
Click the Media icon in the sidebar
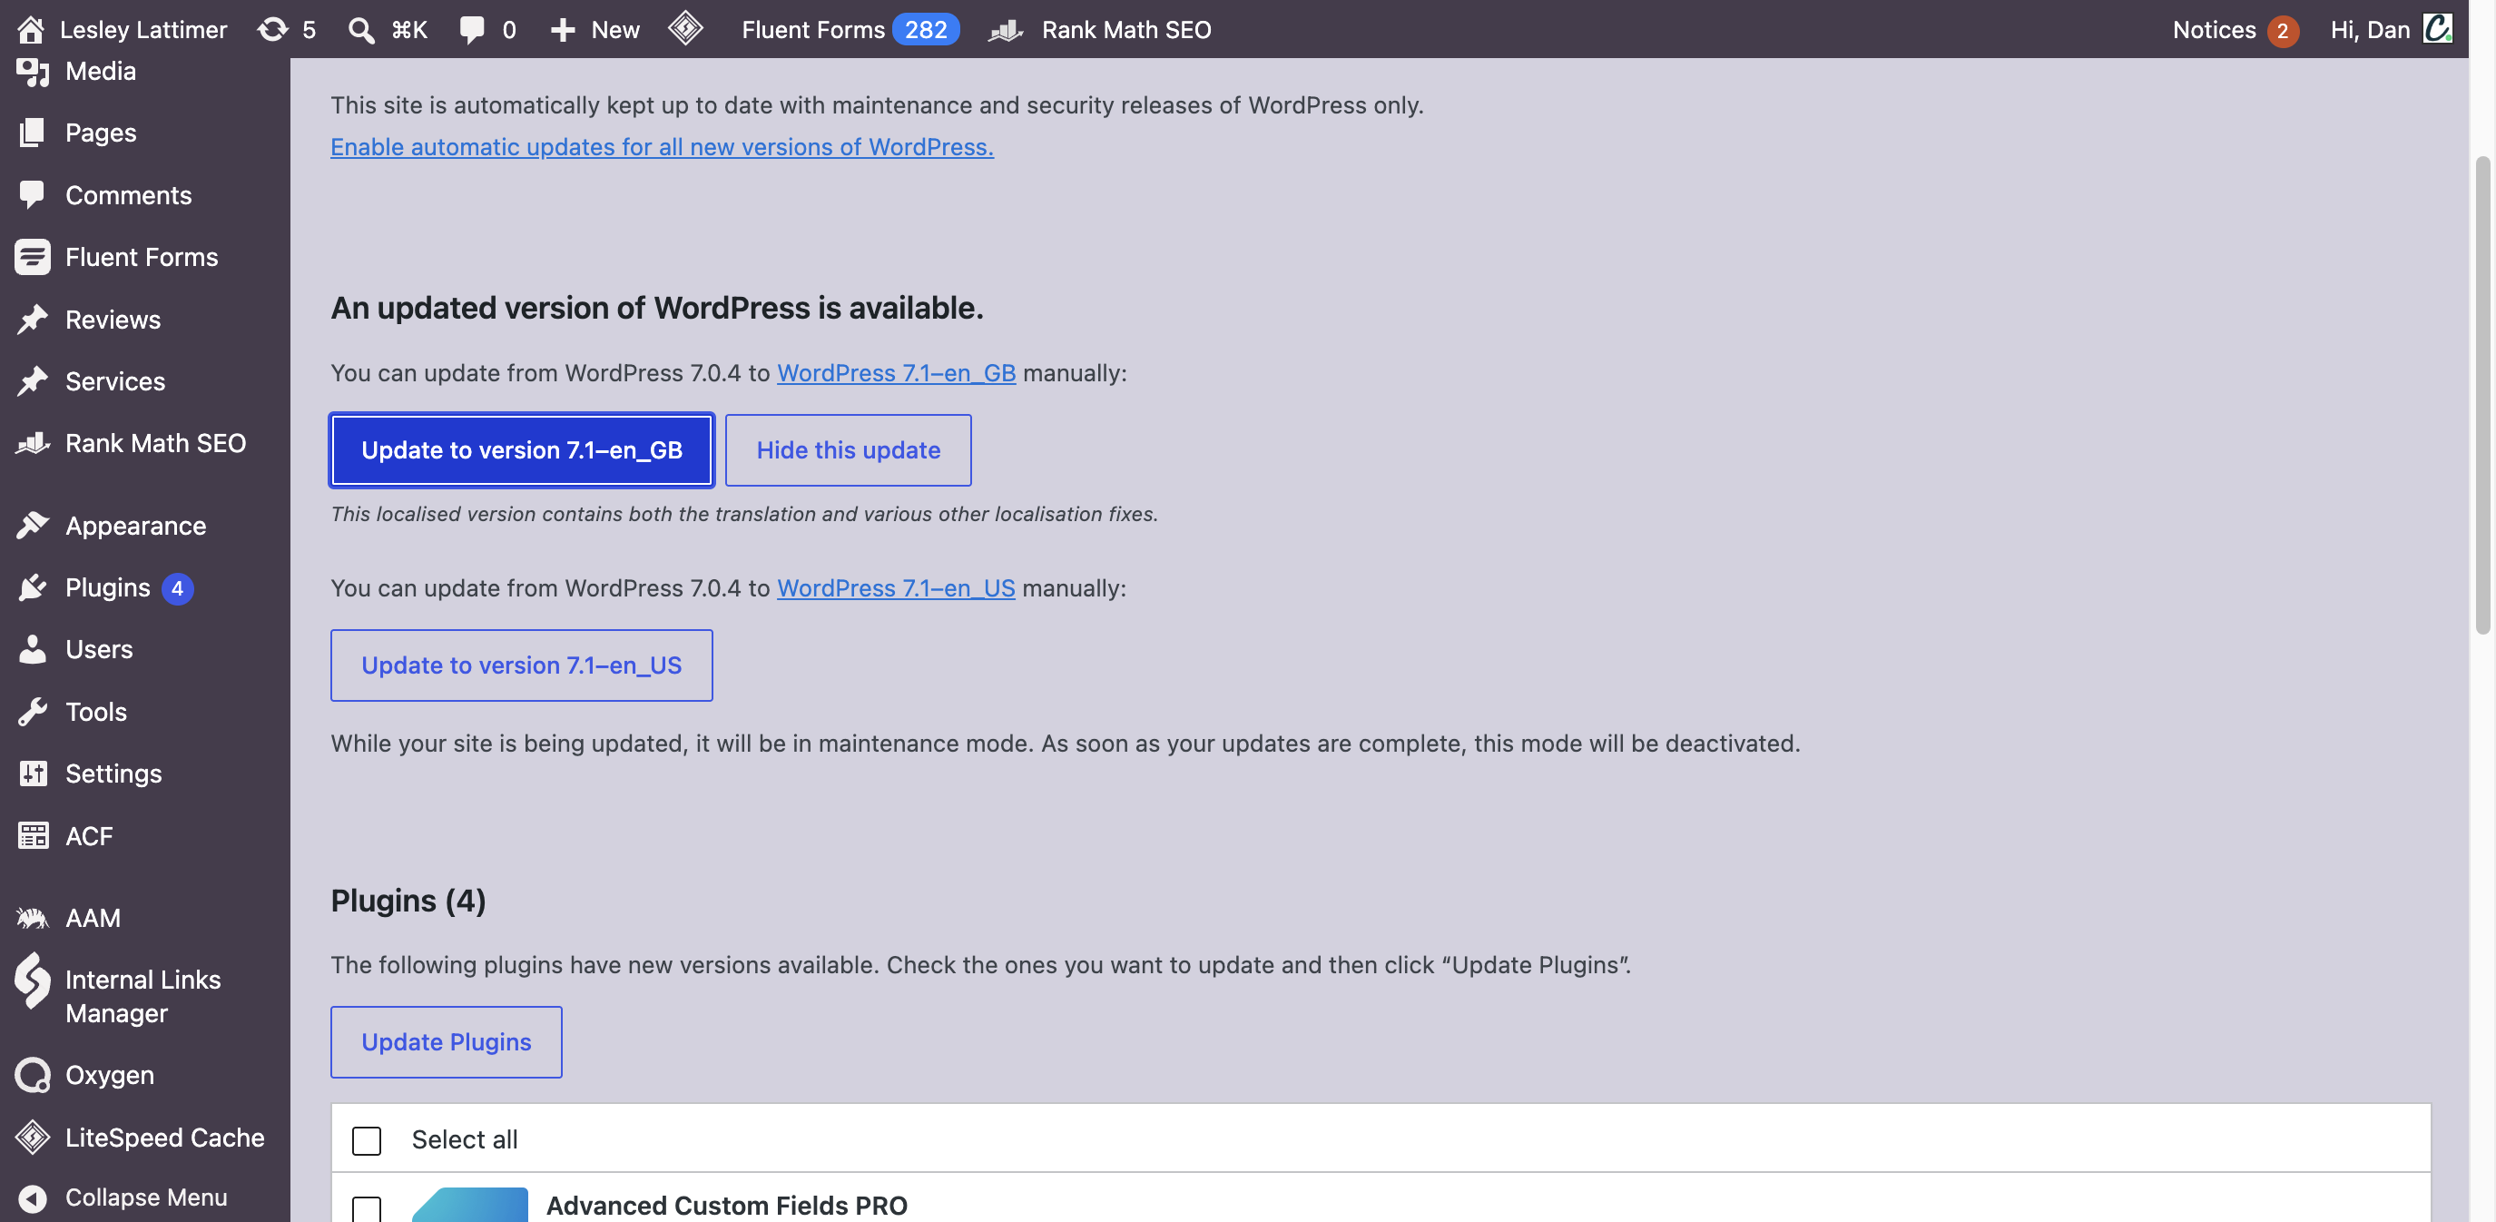click(x=32, y=71)
